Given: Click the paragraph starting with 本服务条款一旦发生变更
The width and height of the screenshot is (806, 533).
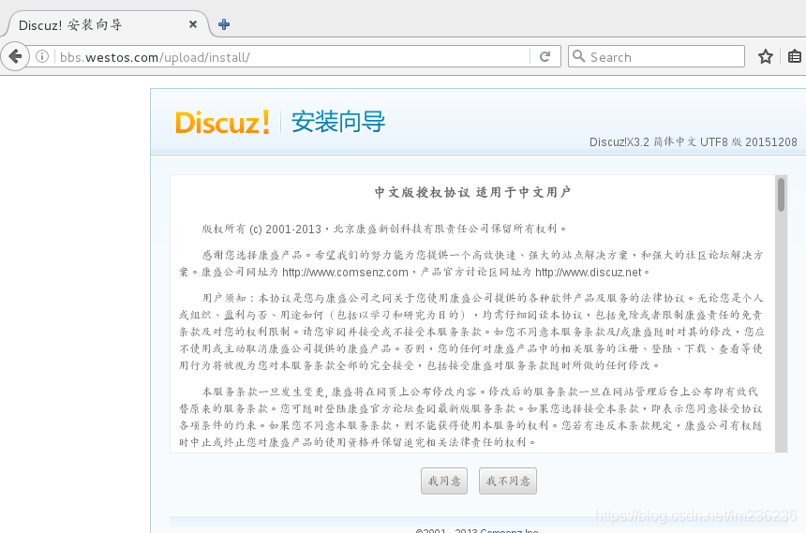Looking at the screenshot, I should pos(470,417).
